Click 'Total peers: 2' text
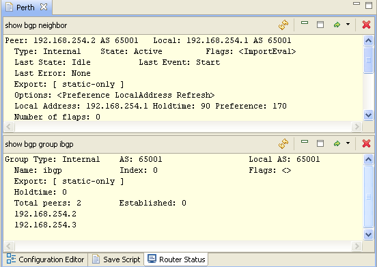Viewport: 377px width, 267px height. [x=48, y=203]
